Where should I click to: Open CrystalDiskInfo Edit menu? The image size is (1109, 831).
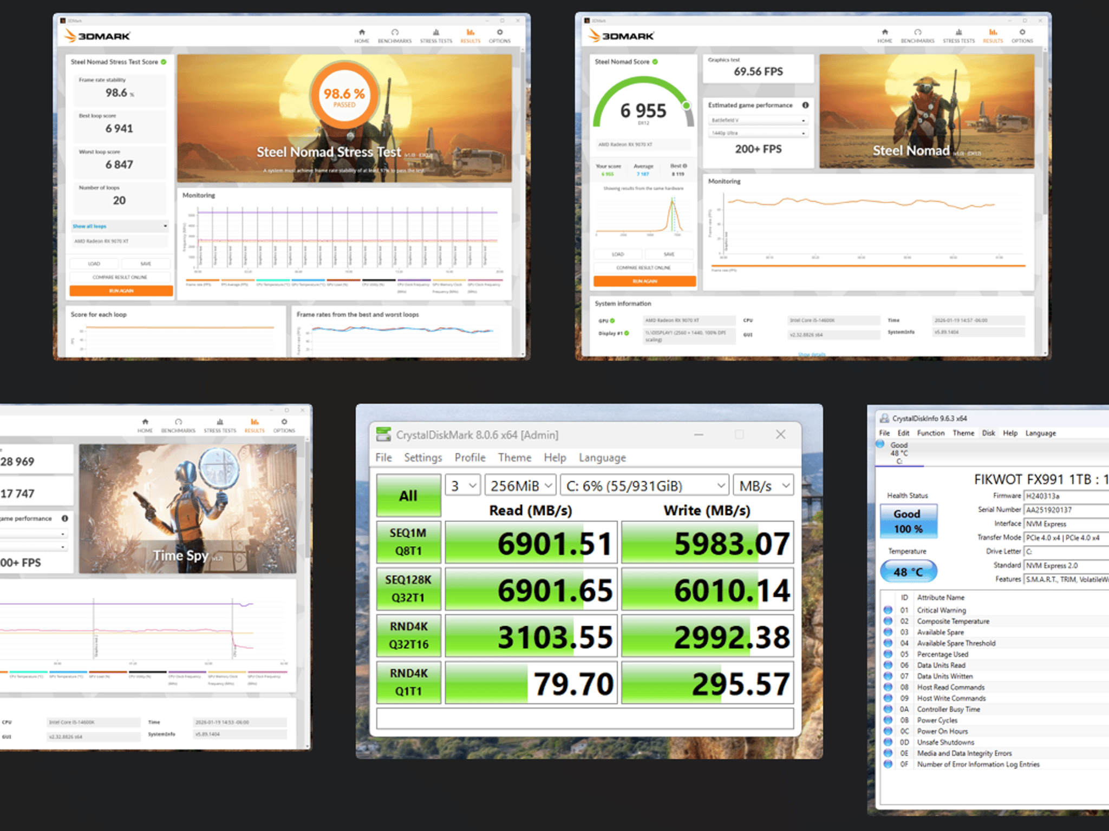pyautogui.click(x=903, y=433)
